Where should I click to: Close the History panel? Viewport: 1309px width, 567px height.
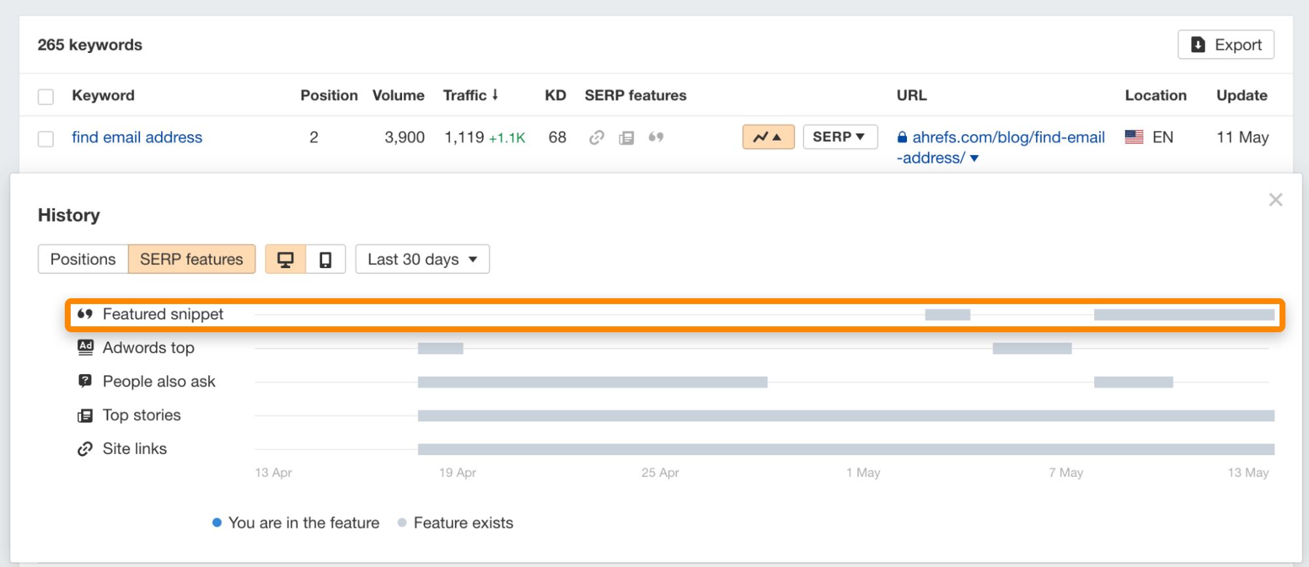[1275, 200]
